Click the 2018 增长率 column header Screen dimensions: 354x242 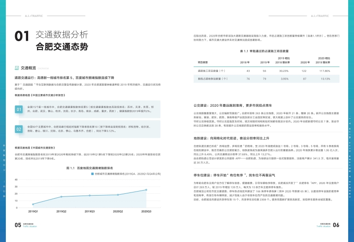click(x=283, y=60)
